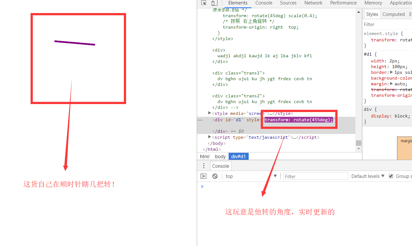This screenshot has width=412, height=246.
Task: Open the Memory tab
Action: [373, 3]
